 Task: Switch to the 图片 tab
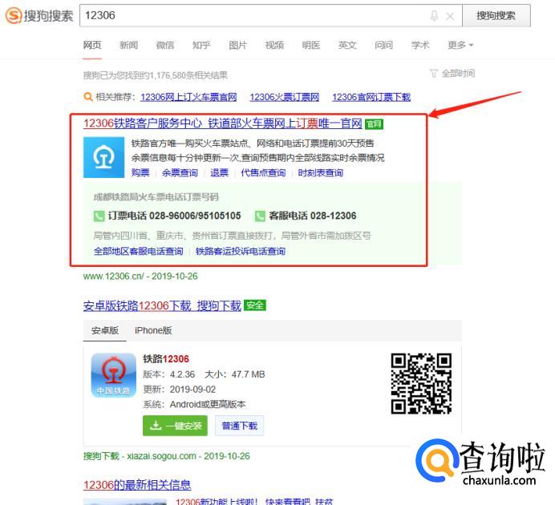point(238,45)
